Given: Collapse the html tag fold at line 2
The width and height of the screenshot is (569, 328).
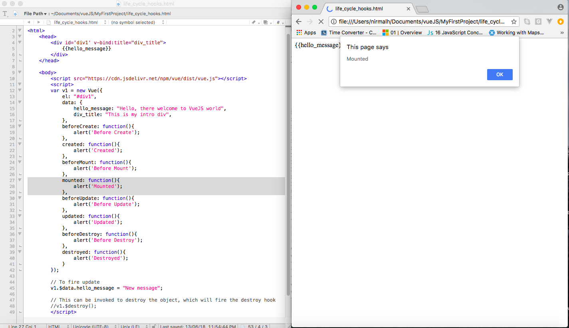Looking at the screenshot, I should pos(20,30).
